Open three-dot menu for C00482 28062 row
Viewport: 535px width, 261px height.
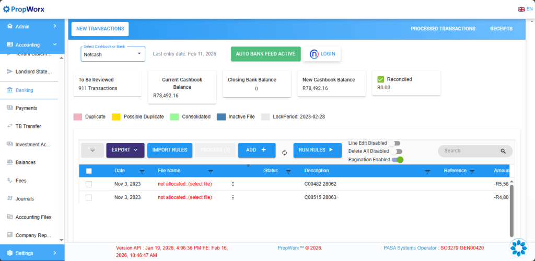coord(233,184)
